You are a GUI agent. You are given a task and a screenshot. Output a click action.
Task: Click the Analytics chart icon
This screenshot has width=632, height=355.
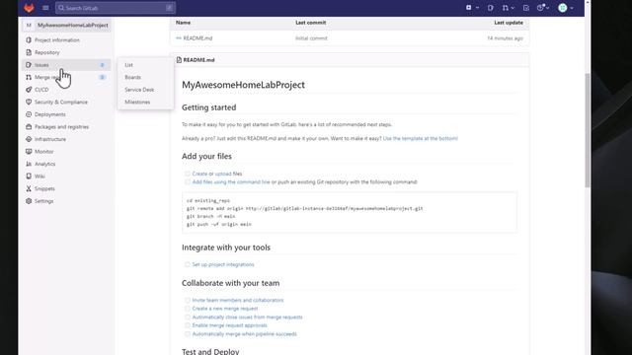coord(29,164)
